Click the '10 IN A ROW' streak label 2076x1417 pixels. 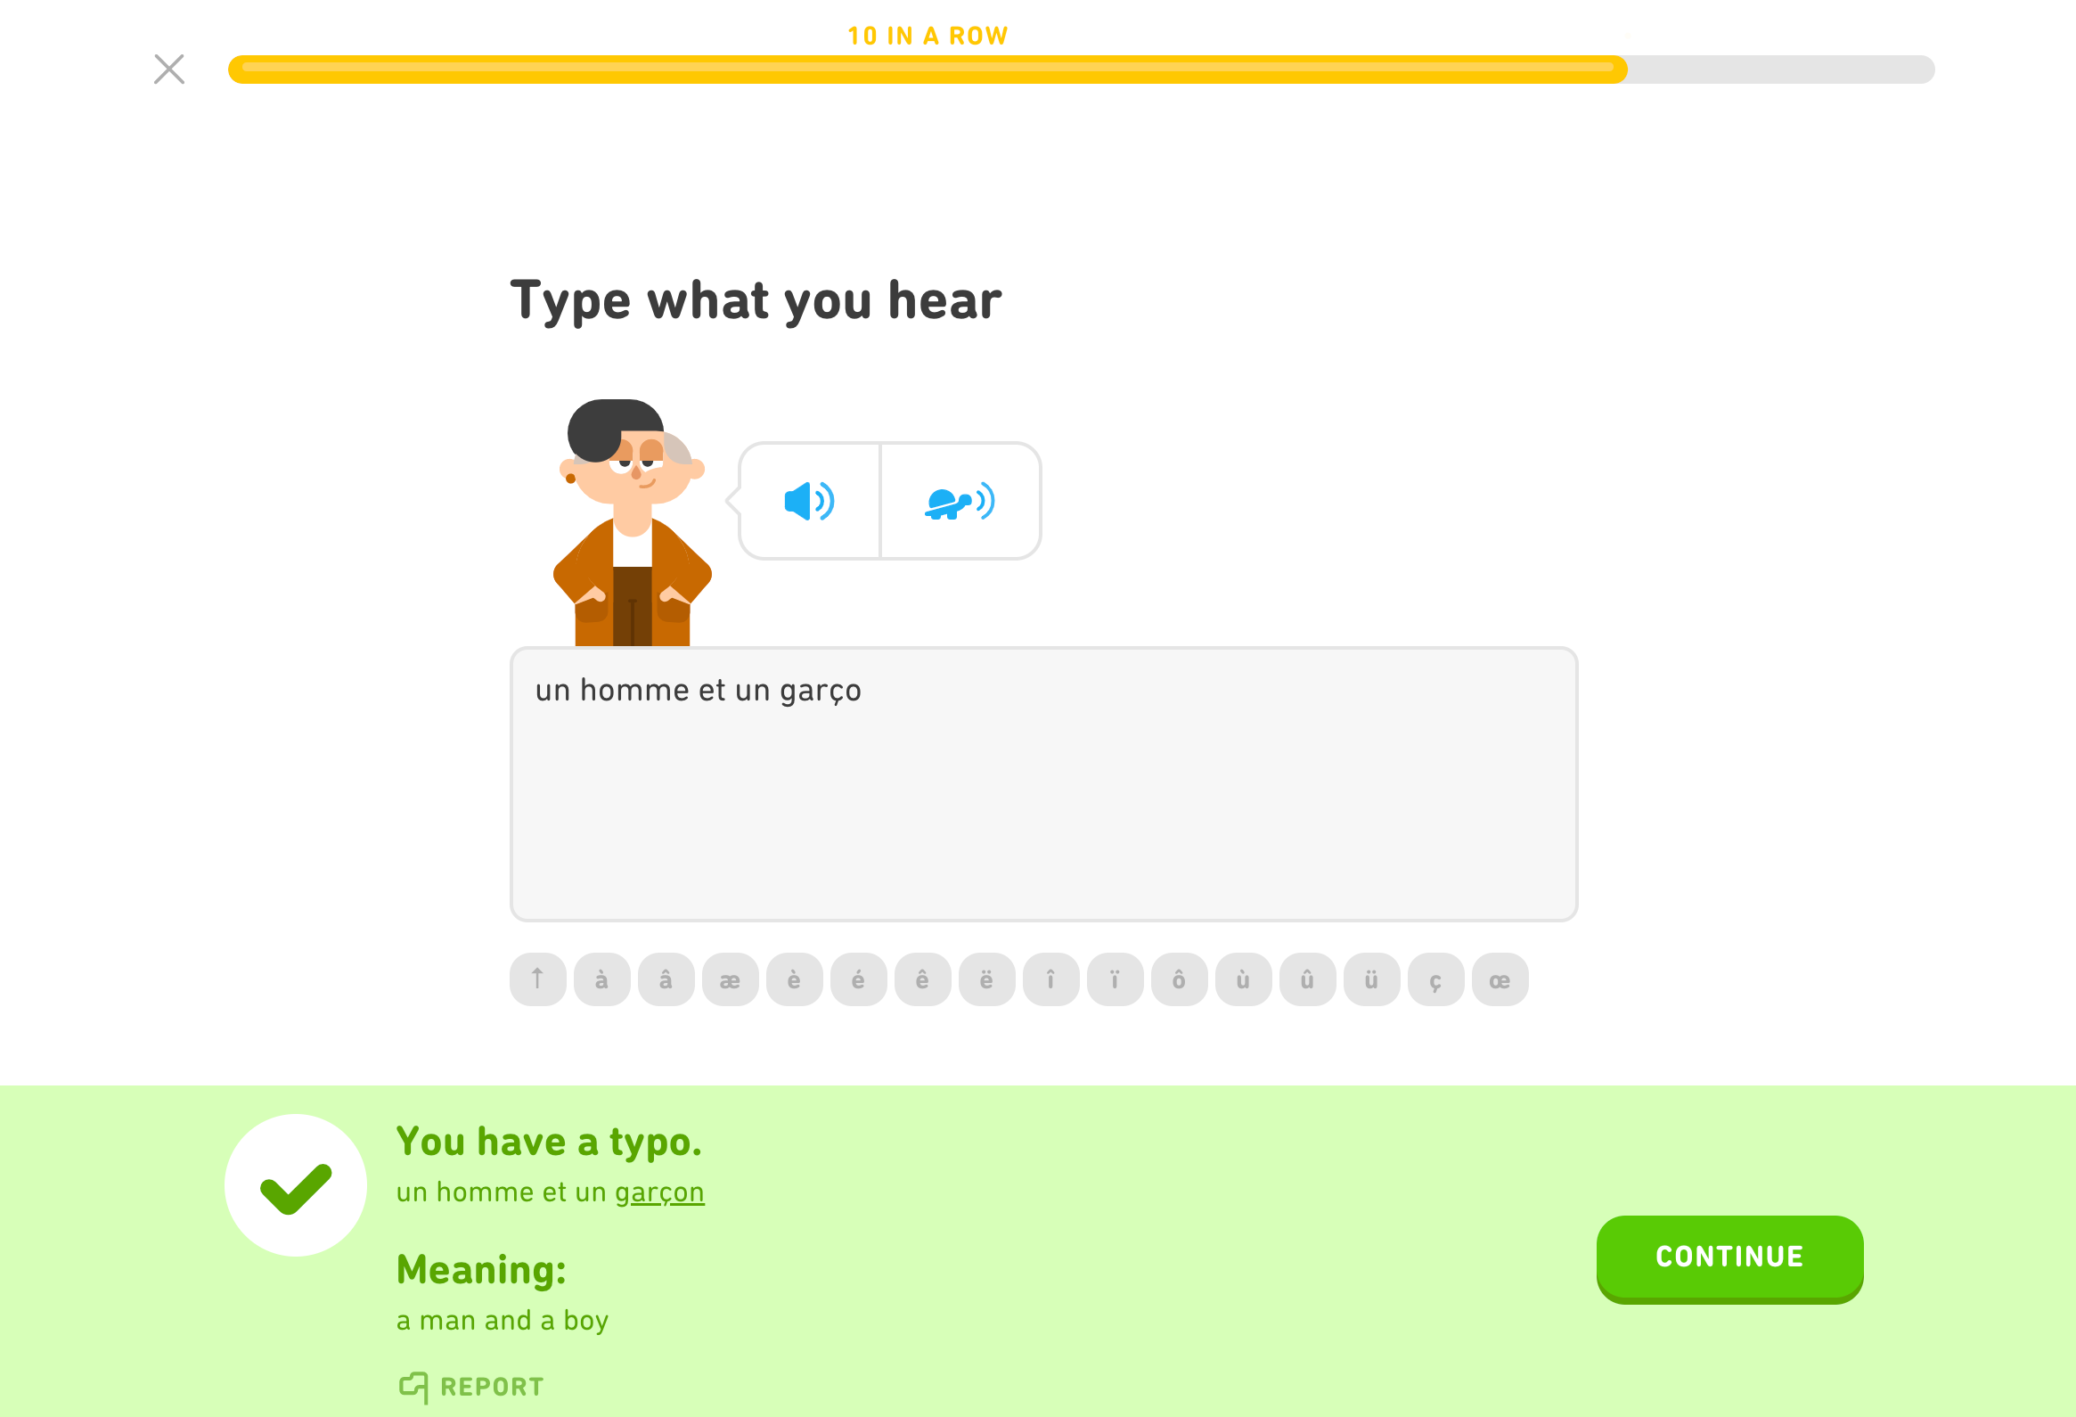pos(928,36)
